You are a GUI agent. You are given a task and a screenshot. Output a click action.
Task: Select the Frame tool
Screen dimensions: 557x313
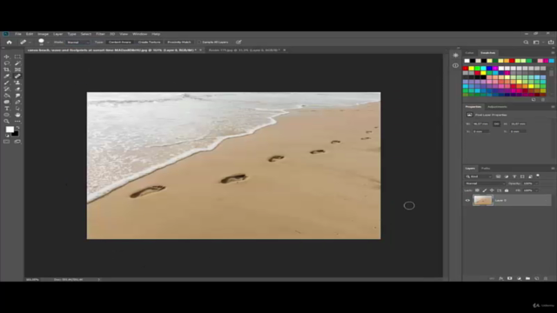17,70
